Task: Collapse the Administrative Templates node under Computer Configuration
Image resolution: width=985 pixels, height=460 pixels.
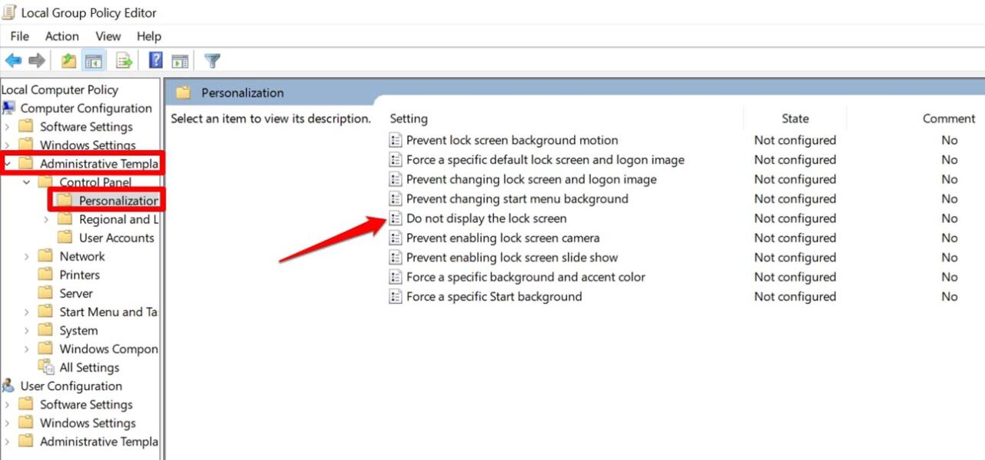Action: click(7, 164)
